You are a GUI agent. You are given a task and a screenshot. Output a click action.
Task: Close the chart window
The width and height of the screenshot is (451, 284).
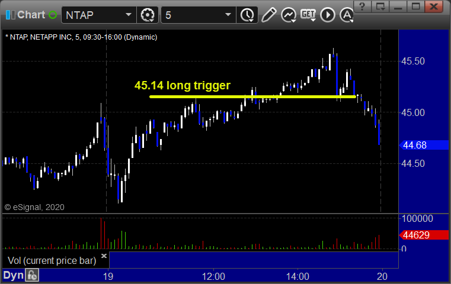click(434, 7)
